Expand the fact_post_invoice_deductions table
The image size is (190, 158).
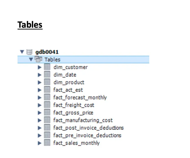point(40,128)
